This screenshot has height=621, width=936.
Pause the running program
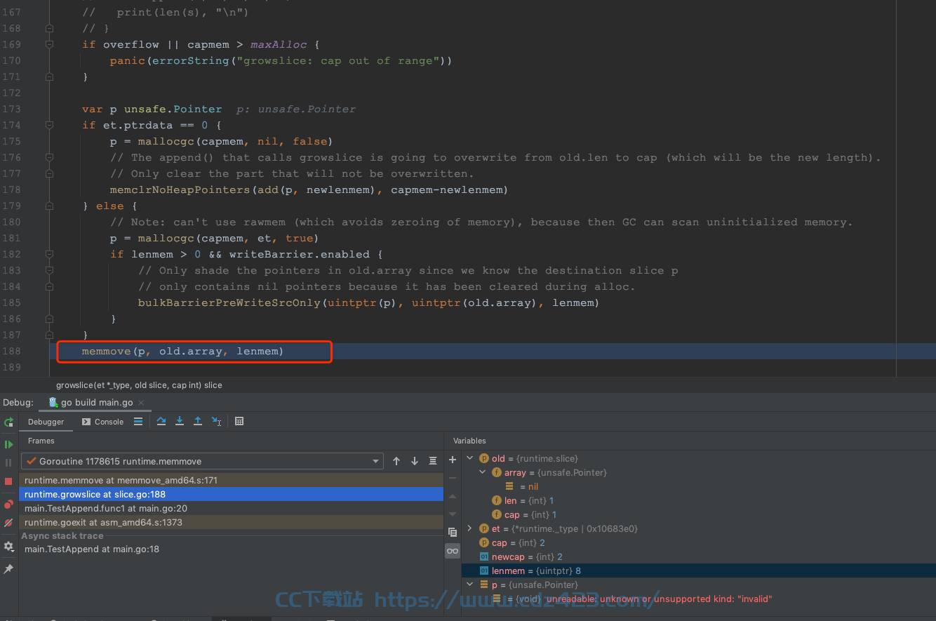coord(8,462)
